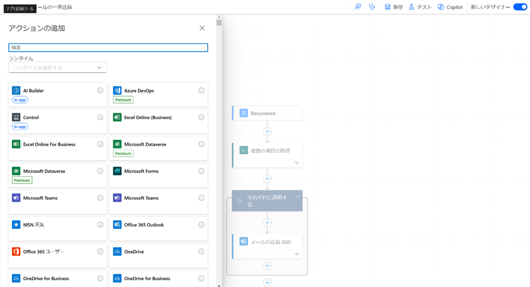530x287 pixels.
Task: Click the panel scrollbar down arrow
Action: [x=219, y=285]
